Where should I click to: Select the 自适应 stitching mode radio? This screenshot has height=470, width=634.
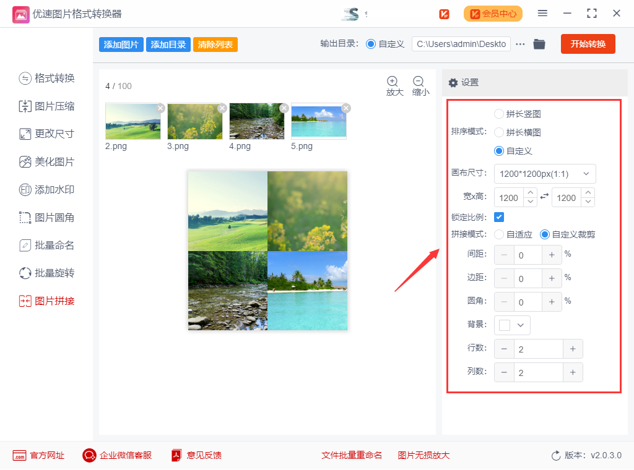pyautogui.click(x=499, y=234)
